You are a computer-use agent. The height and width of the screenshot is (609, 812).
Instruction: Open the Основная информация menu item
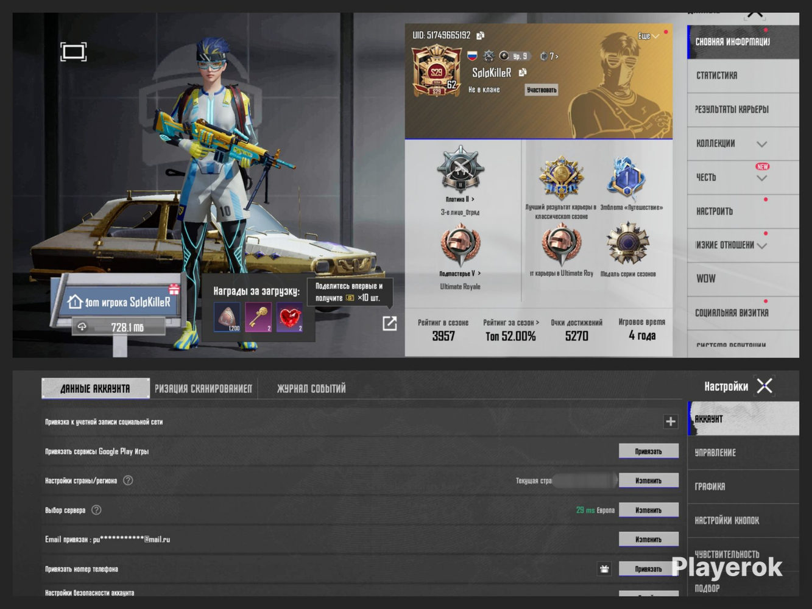[743, 42]
